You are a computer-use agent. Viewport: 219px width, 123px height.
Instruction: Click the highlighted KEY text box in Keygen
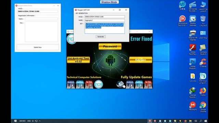tap(105, 28)
